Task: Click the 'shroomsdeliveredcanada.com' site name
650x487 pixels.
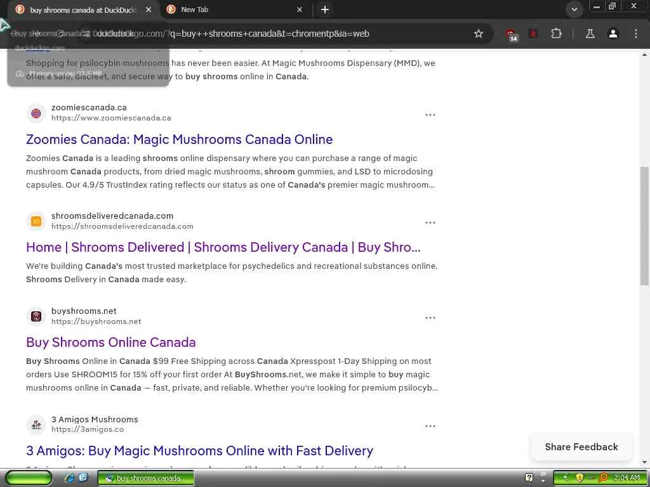Action: pyautogui.click(x=112, y=216)
